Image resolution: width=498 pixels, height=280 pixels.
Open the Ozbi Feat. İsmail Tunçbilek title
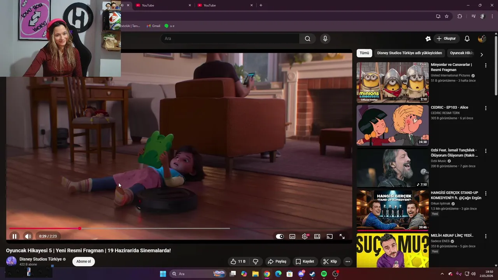454,152
